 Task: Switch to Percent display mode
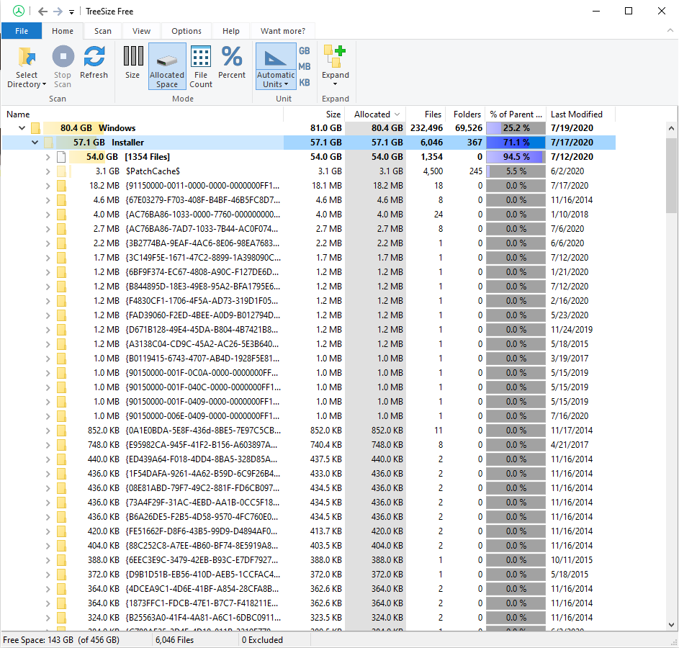(232, 59)
